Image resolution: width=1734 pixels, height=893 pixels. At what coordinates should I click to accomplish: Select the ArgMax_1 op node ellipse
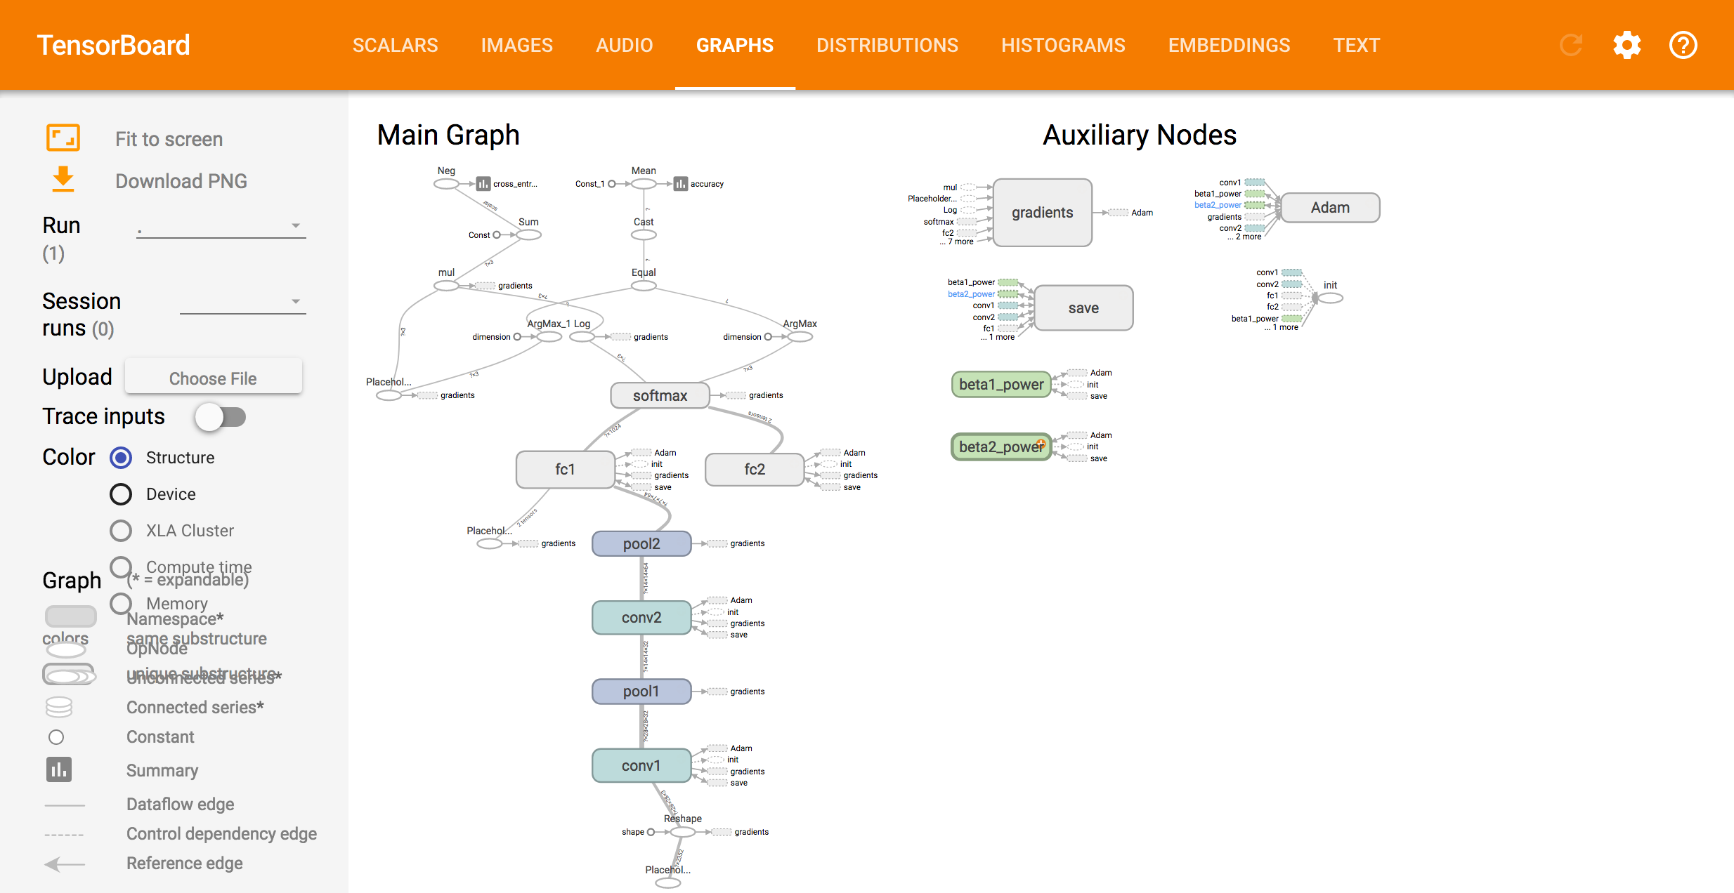pyautogui.click(x=549, y=337)
